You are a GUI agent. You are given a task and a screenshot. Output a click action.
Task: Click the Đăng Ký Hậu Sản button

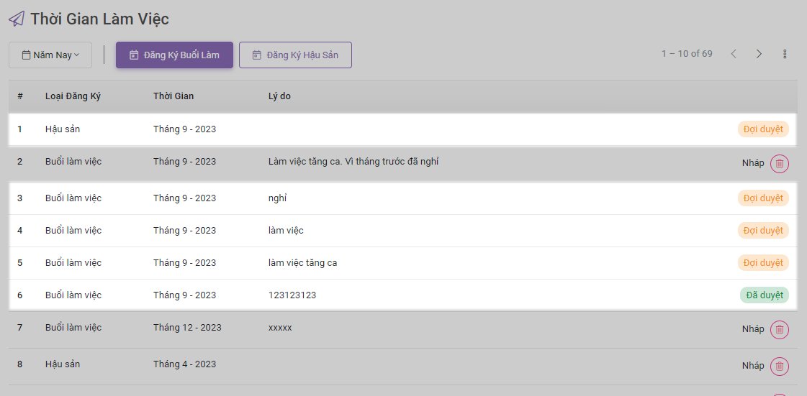coord(295,55)
